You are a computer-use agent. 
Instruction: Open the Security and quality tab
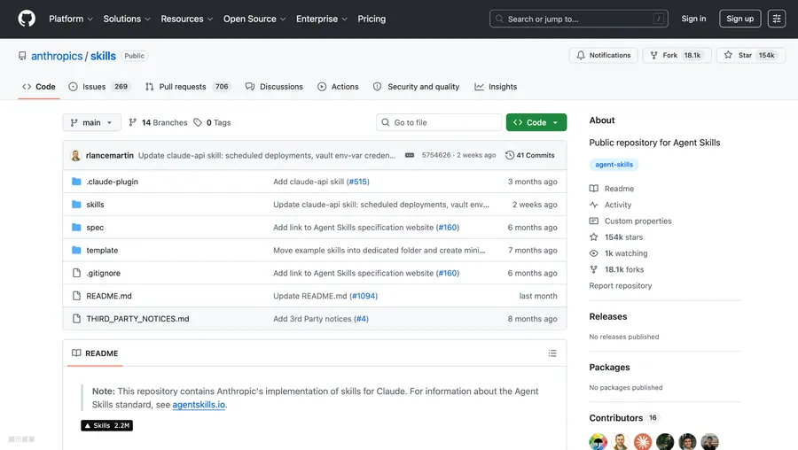(417, 87)
